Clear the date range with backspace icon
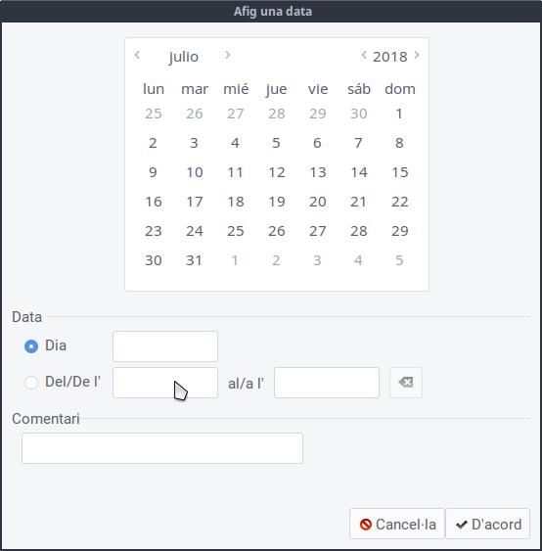 coord(406,383)
